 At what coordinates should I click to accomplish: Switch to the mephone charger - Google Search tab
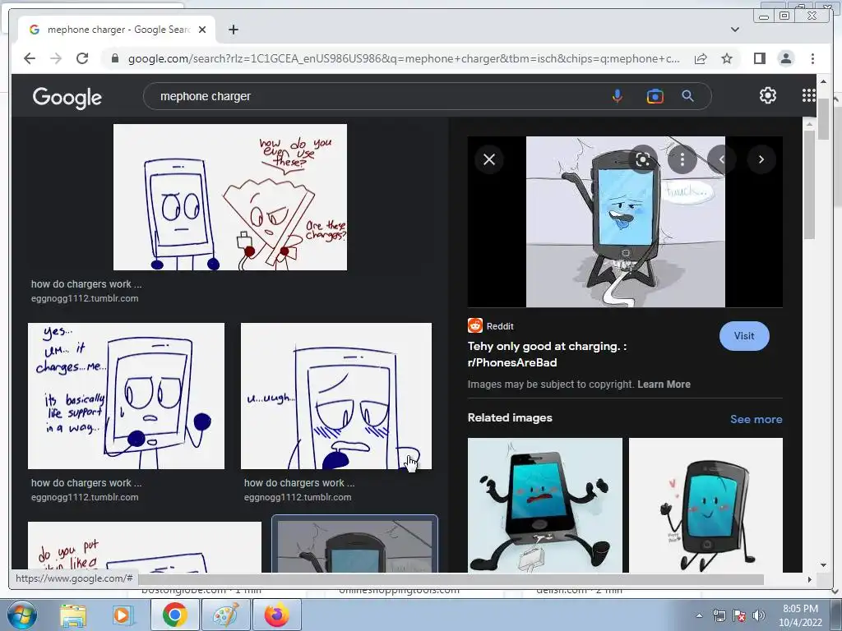click(117, 30)
